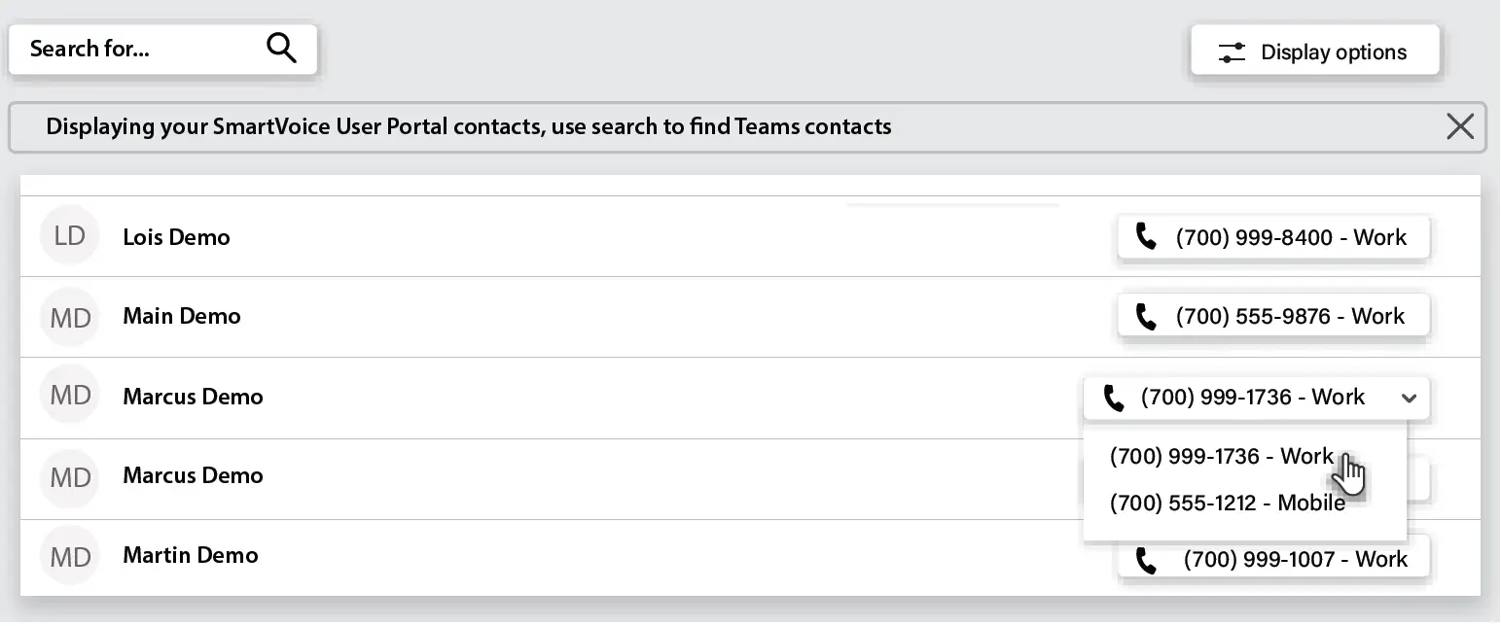Call Main Demo at (700) 555-9876
Image resolution: width=1501 pixels, height=626 pixels.
click(1272, 315)
